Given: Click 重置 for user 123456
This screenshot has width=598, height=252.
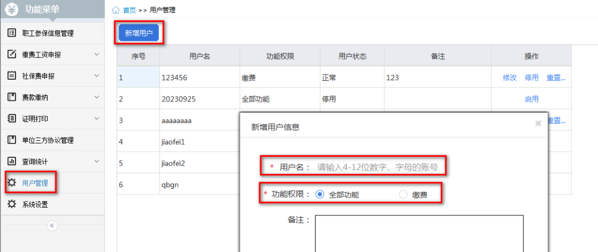Looking at the screenshot, I should pyautogui.click(x=556, y=78).
